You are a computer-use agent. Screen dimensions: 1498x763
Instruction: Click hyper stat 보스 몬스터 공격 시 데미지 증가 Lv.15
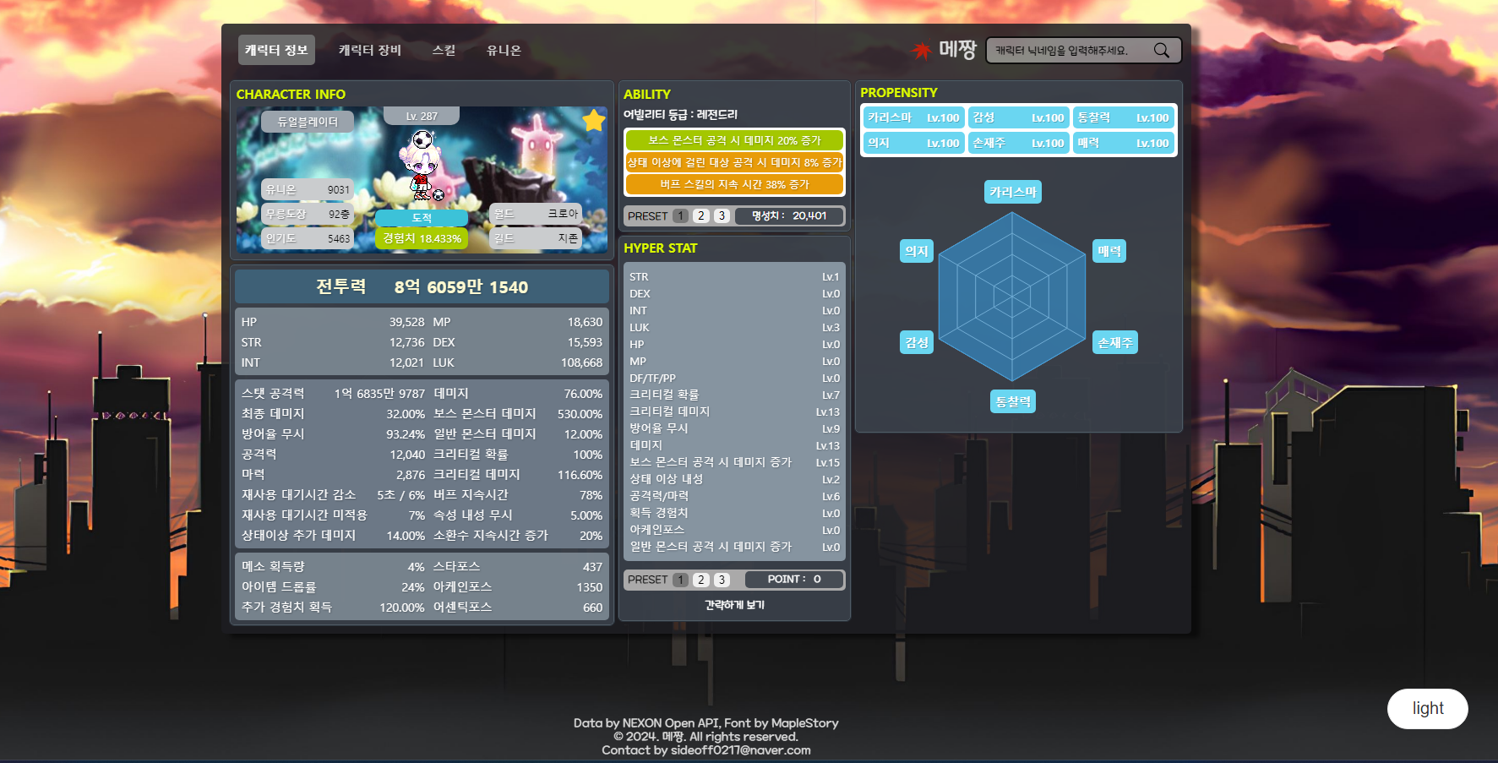(x=734, y=462)
